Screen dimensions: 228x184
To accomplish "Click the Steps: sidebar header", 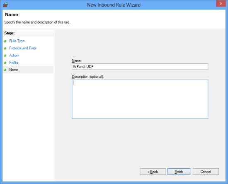I will click(x=10, y=33).
